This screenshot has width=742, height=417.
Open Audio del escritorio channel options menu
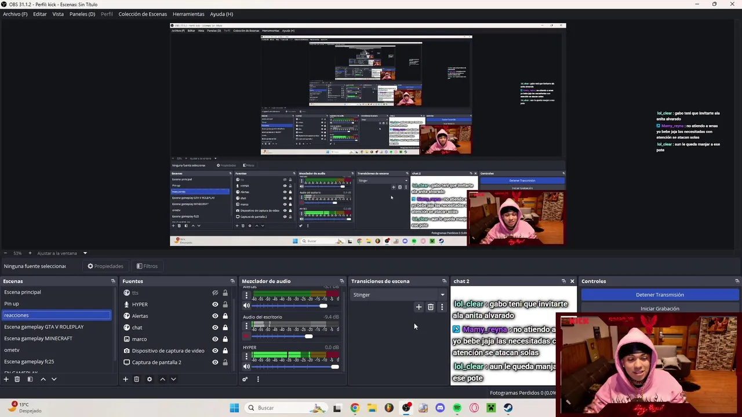coord(246,326)
